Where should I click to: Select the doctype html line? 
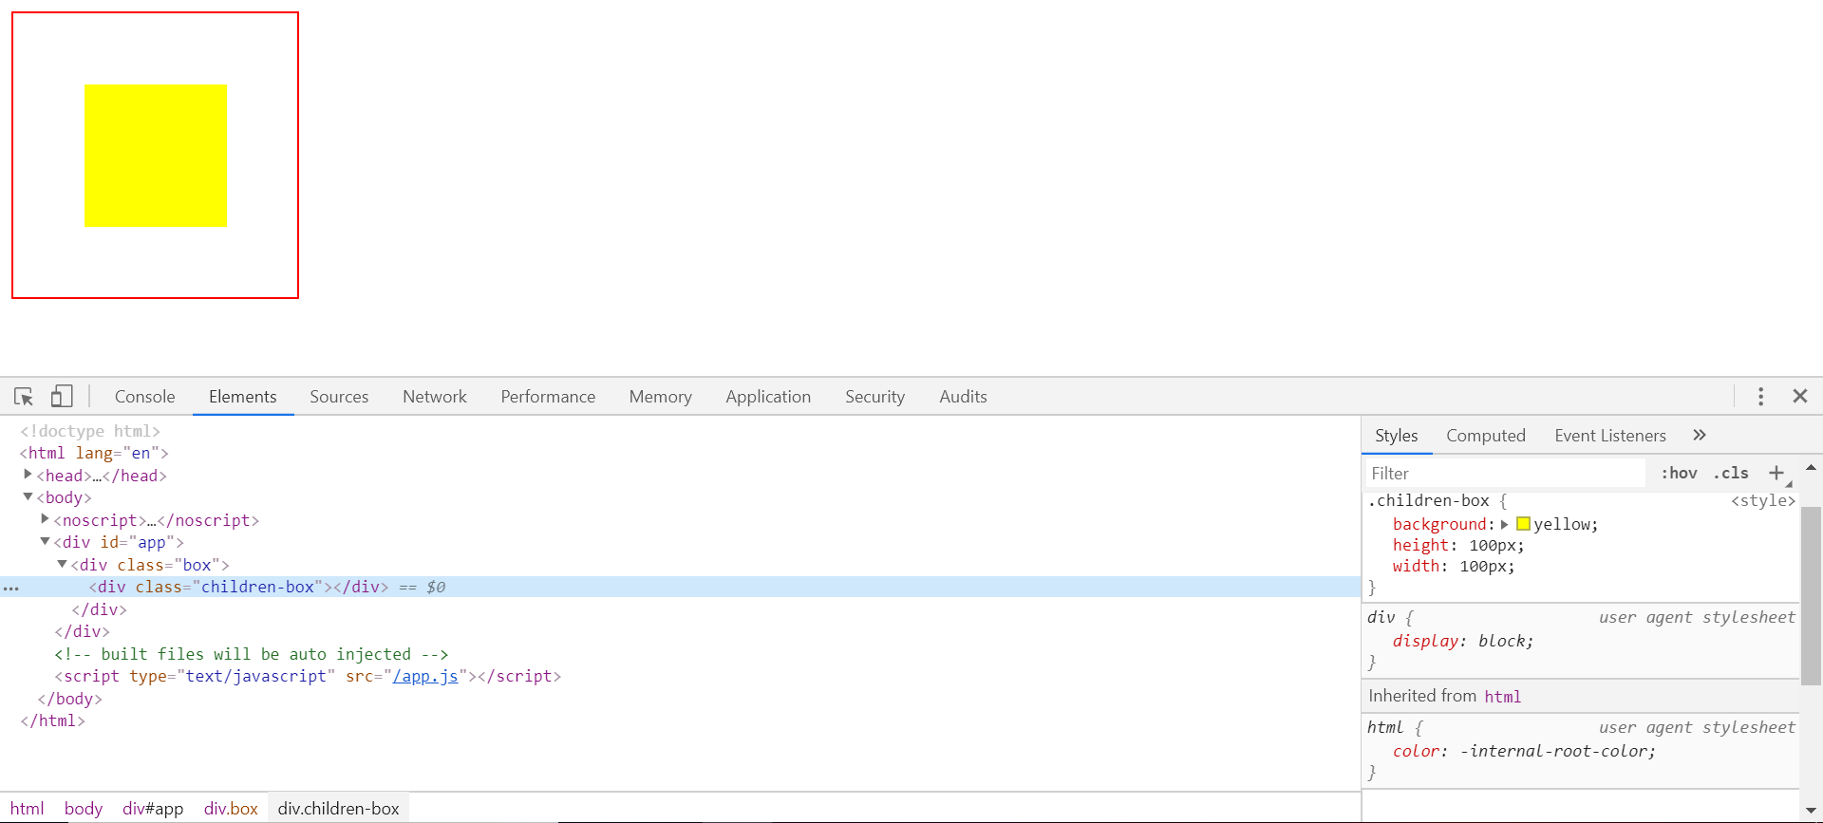pos(90,431)
